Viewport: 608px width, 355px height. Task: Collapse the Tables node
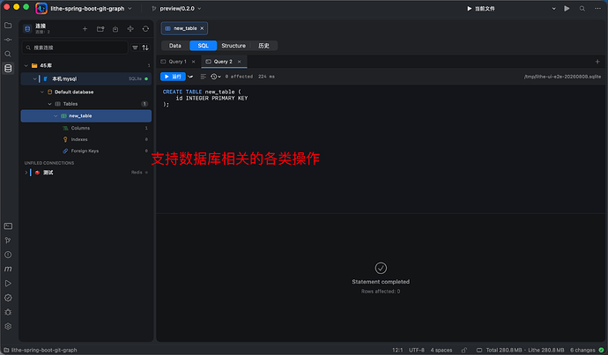coord(49,104)
